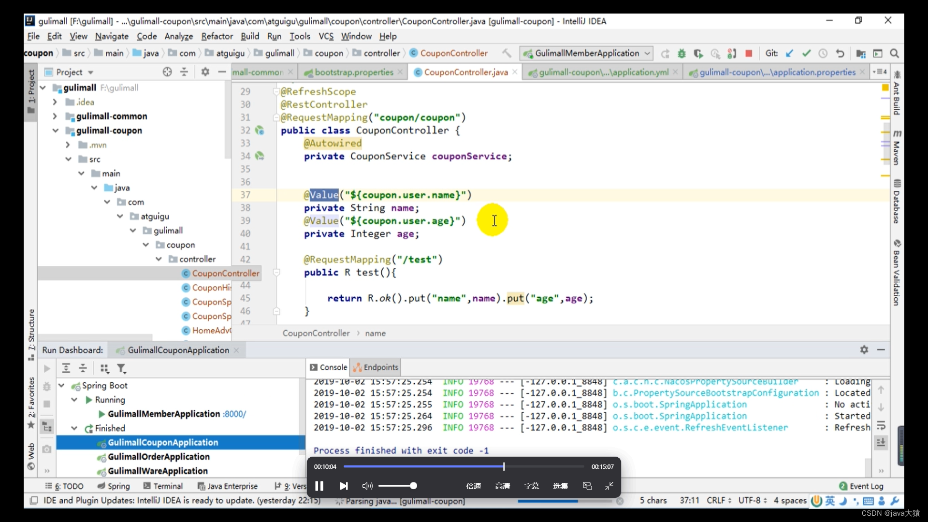Toggle the Maven tool window strip
Screen dimensions: 928x522
897,147
